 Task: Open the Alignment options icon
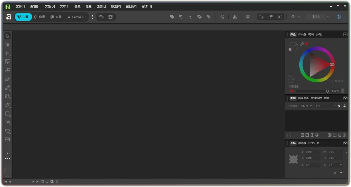coord(248,17)
